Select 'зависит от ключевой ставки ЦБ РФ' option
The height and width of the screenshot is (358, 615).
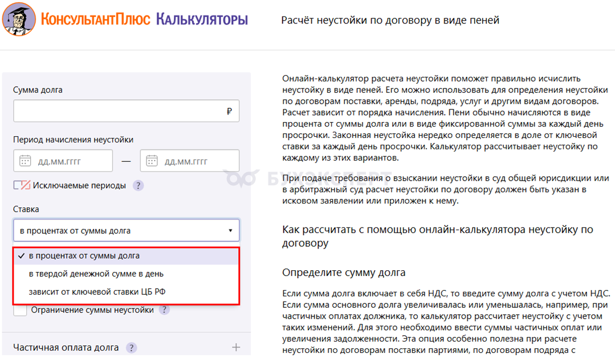pos(127,292)
